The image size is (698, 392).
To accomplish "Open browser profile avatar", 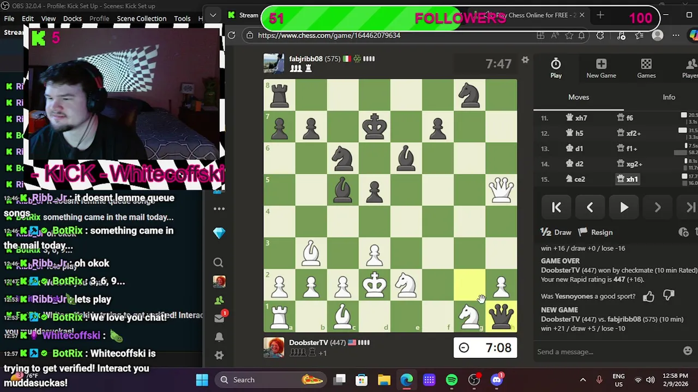I will click(658, 35).
